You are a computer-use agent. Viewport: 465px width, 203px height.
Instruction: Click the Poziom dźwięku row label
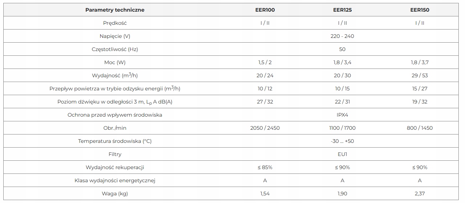pos(115,102)
